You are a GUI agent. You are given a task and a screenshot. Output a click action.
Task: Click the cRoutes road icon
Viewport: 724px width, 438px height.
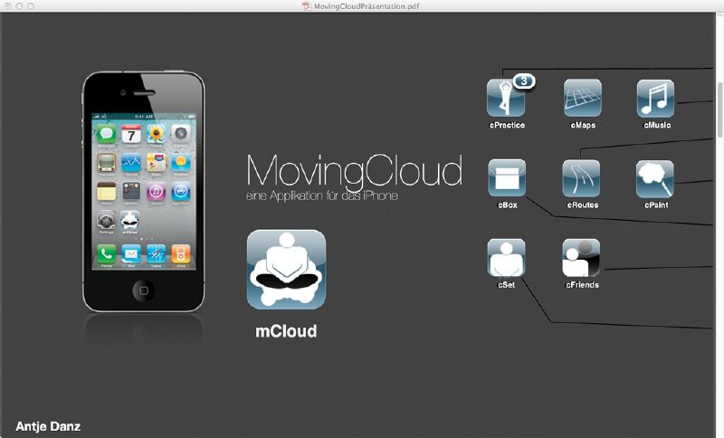coord(581,178)
